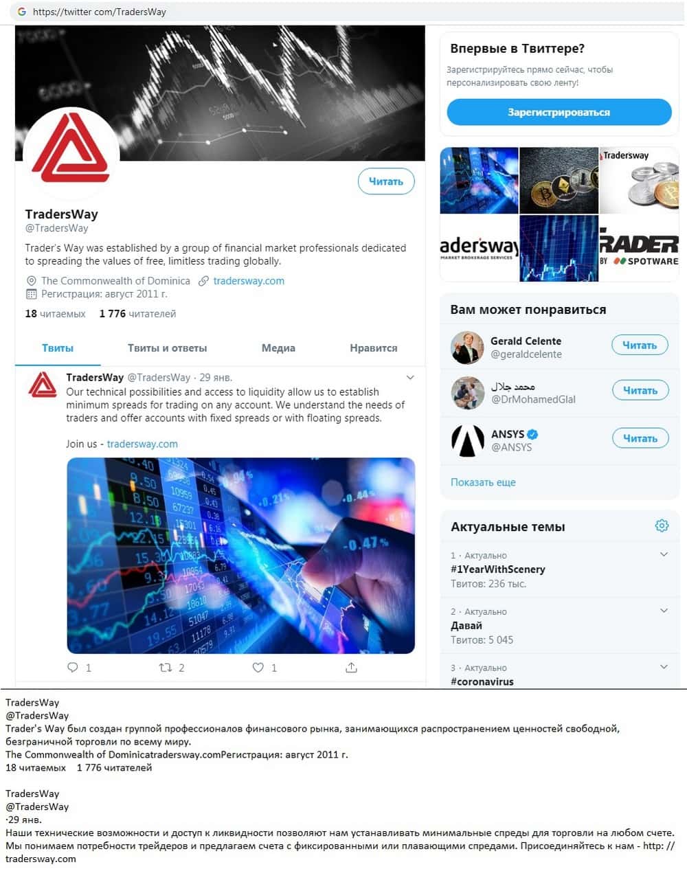Image resolution: width=687 pixels, height=871 pixels.
Task: Click the Google icon in the address bar
Action: tap(22, 12)
